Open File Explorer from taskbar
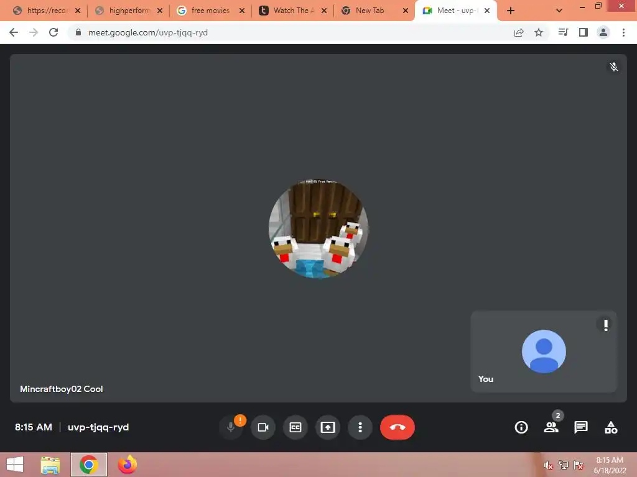Image resolution: width=637 pixels, height=477 pixels. tap(50, 465)
